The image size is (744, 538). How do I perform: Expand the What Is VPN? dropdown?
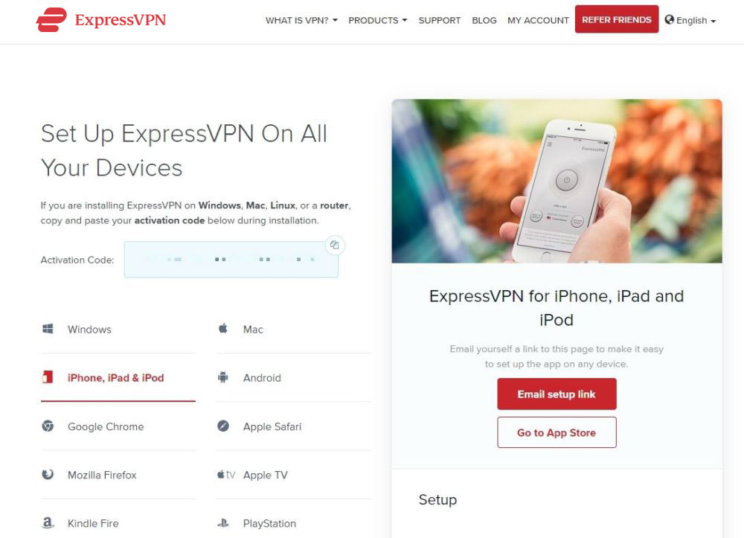point(301,20)
